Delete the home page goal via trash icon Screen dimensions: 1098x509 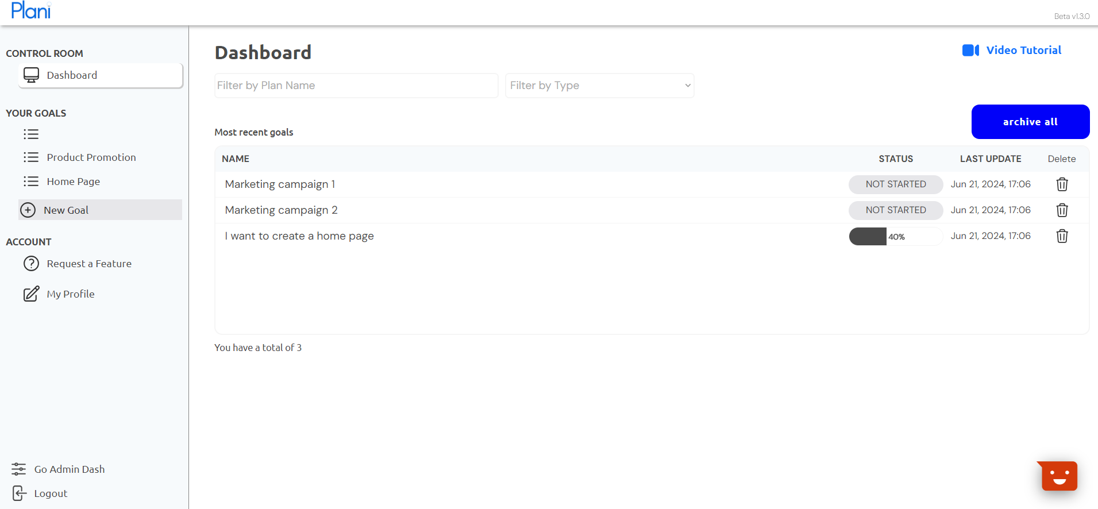[x=1062, y=236]
